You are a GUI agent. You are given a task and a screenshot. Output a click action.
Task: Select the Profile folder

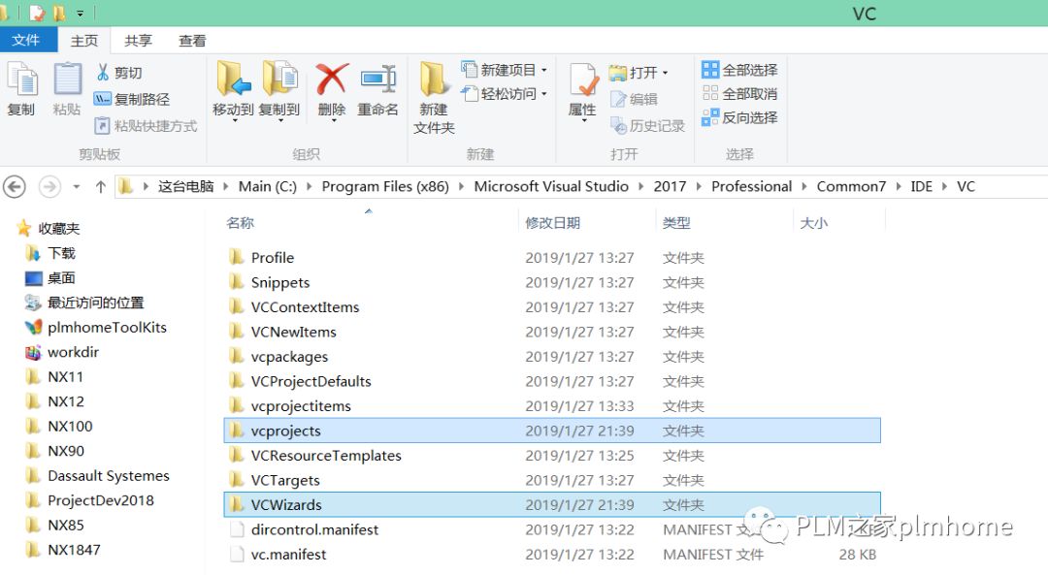coord(552,258)
